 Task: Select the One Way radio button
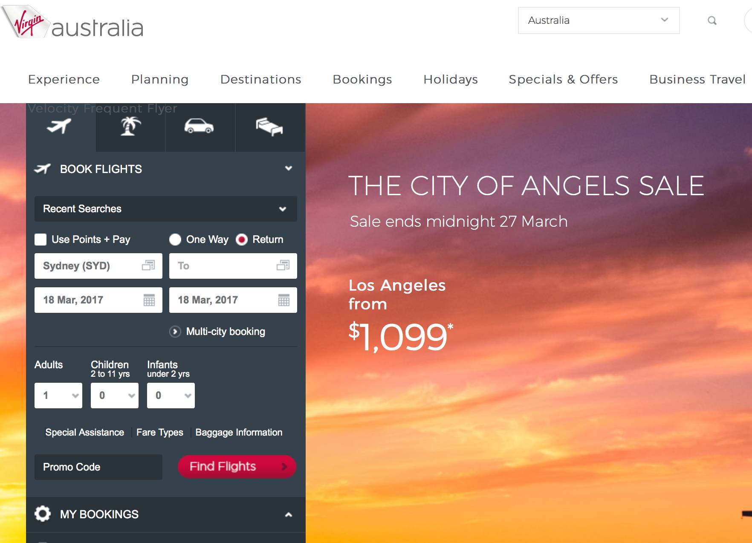click(175, 240)
